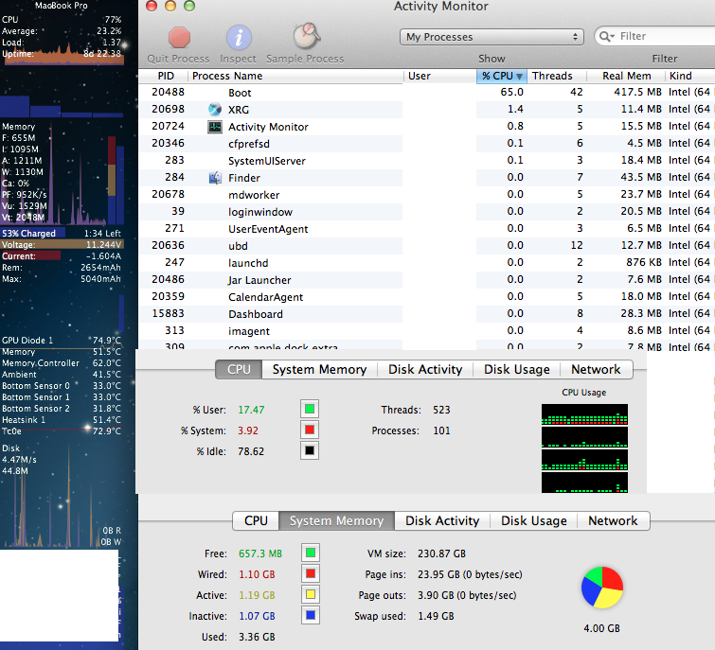The height and width of the screenshot is (650, 715).
Task: Sort by the User column header
Action: [x=440, y=76]
